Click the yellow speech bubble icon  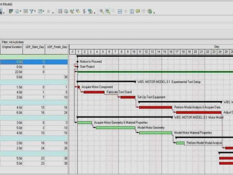click(x=138, y=12)
